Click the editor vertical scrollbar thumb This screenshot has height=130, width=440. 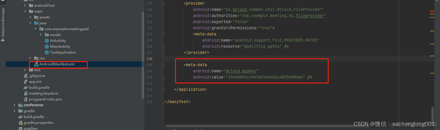coord(433,116)
